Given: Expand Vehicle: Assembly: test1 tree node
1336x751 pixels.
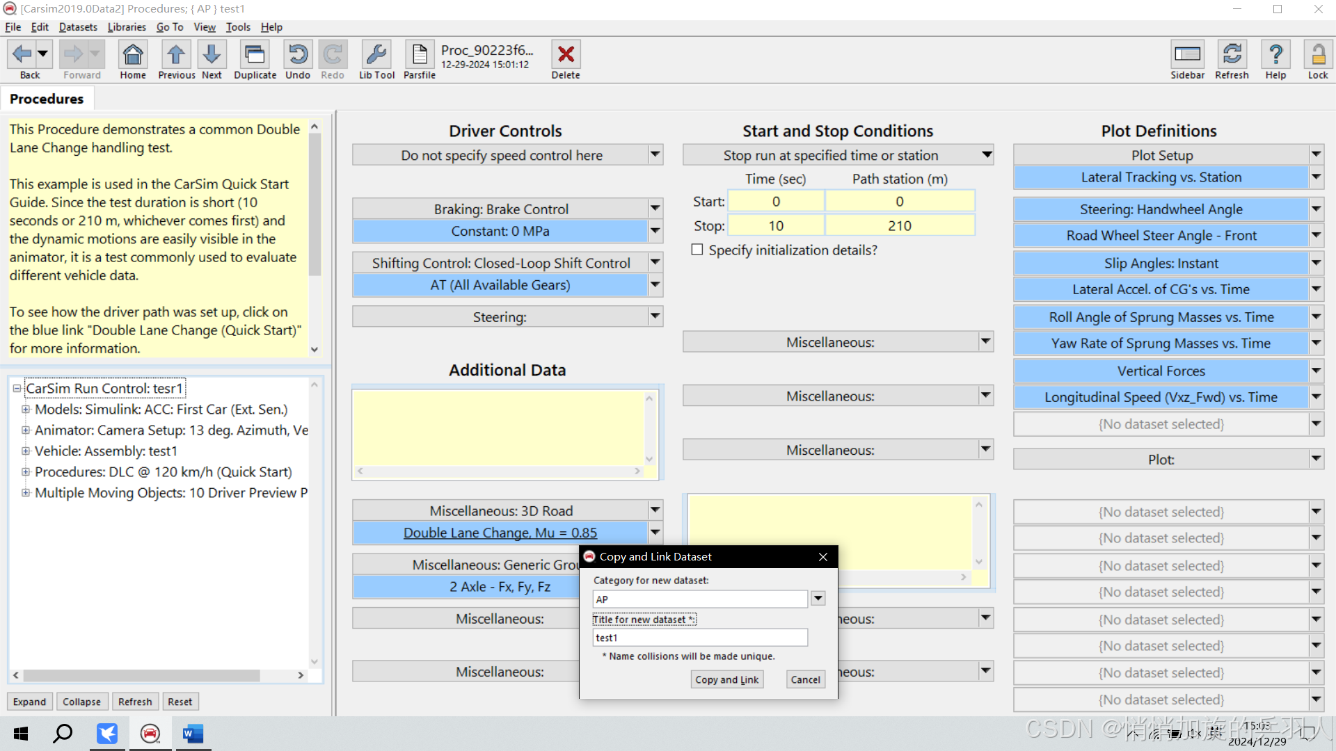Looking at the screenshot, I should [26, 451].
